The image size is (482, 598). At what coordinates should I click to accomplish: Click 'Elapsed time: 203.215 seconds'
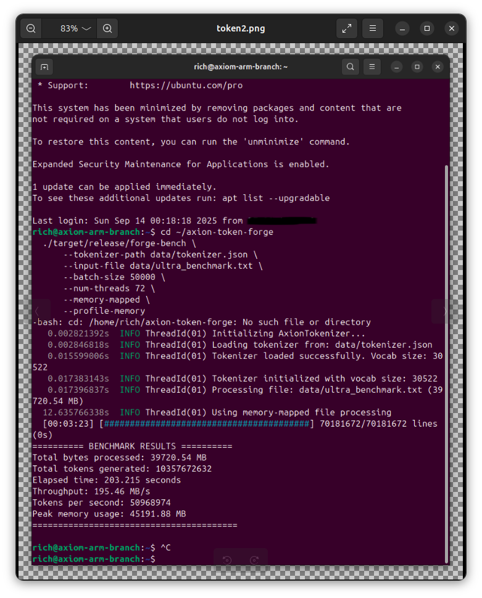pyautogui.click(x=107, y=480)
